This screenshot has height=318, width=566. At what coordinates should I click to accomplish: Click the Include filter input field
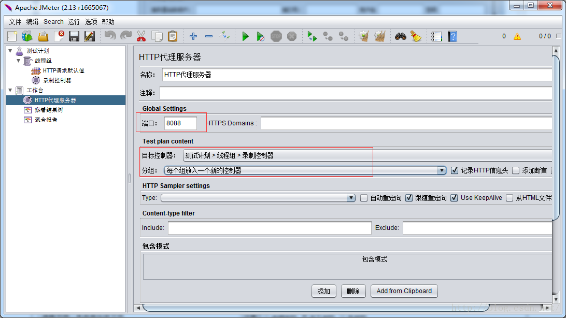coord(270,228)
